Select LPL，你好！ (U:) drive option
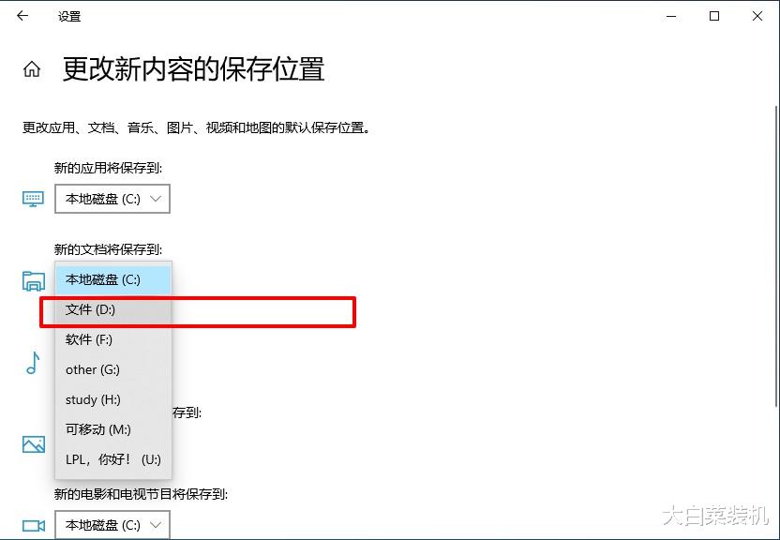Viewport: 780px width, 540px height. coord(113,459)
